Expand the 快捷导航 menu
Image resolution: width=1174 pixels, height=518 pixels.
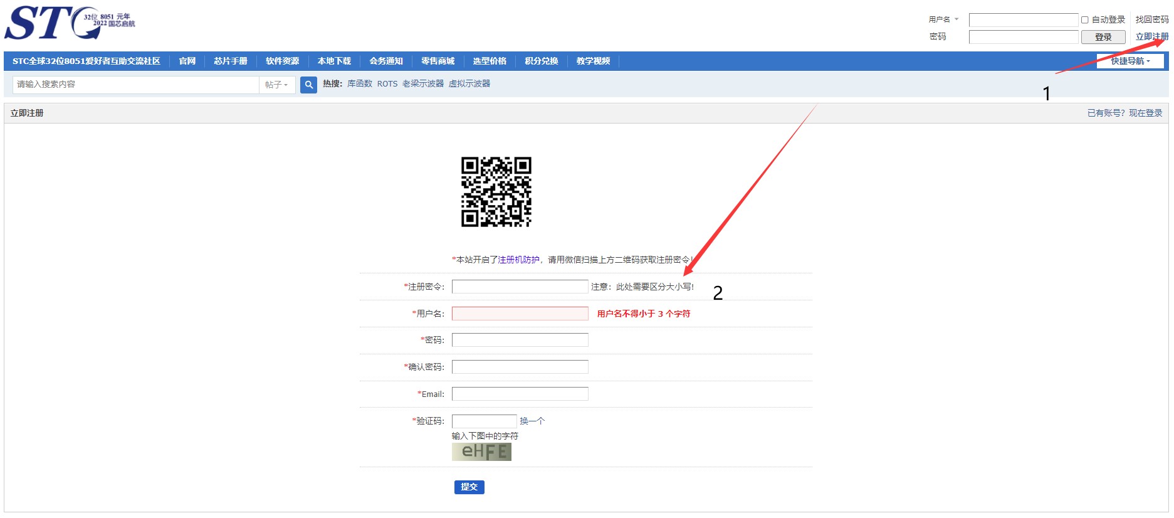1130,61
